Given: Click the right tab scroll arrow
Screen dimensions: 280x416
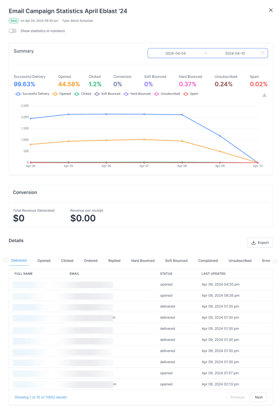Looking at the screenshot, I should (x=275, y=261).
